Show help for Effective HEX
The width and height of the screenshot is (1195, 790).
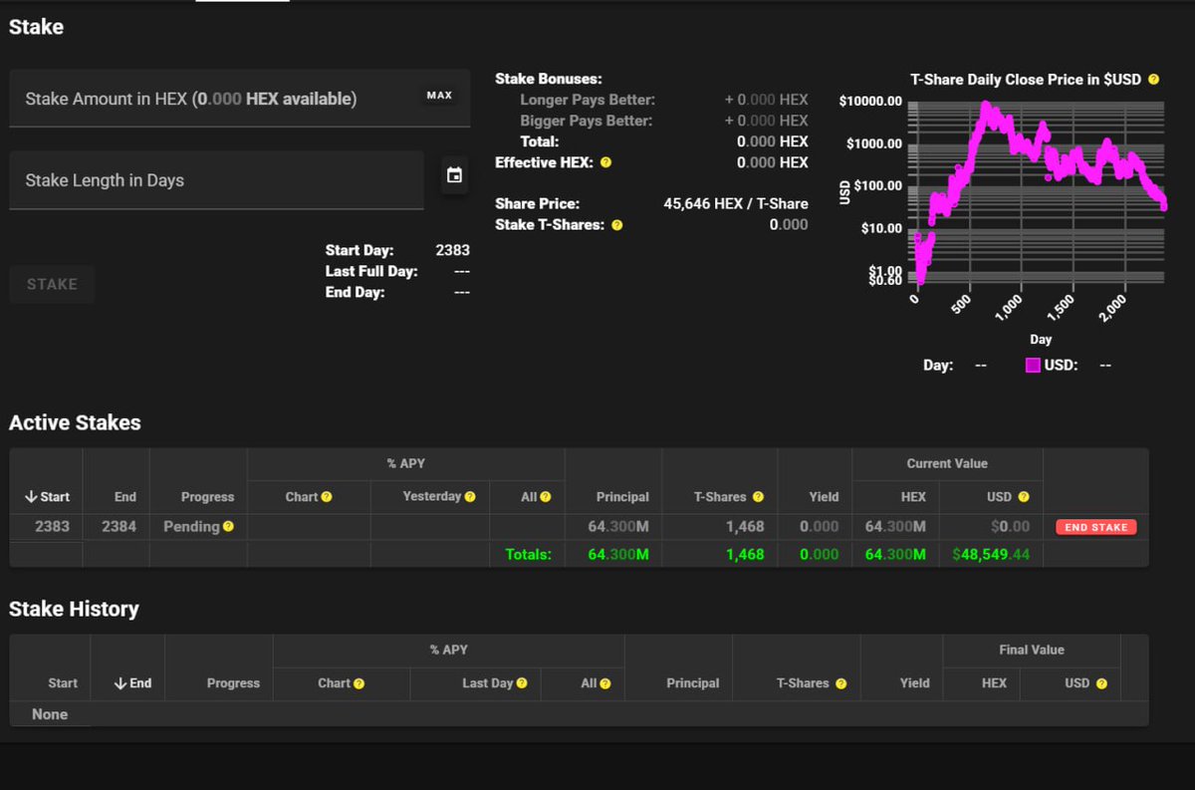(x=605, y=162)
